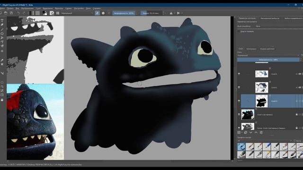Click the layer opacity slider
Image resolution: width=303 pixels, height=170 pixels.
(268, 60)
